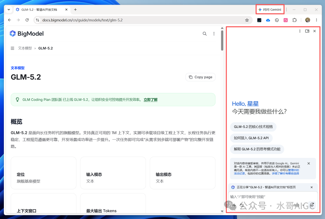325x219 pixels.
Task: Open the BigModel page more-options menu
Action: pyautogui.click(x=214, y=34)
